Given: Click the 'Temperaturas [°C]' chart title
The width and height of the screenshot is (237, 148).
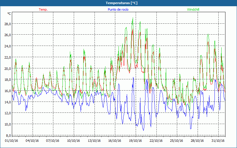Looking at the screenshot, I should [121, 3].
